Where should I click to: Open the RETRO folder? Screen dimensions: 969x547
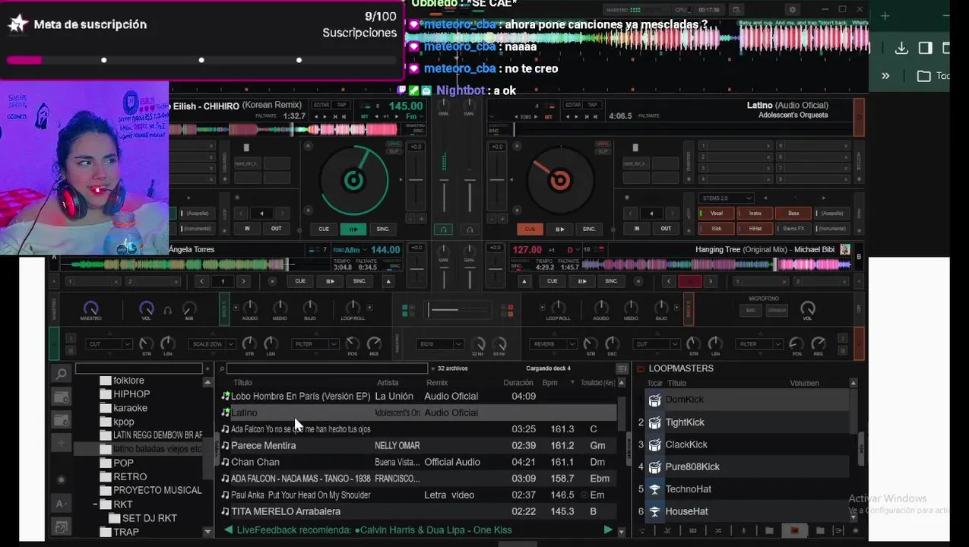(x=130, y=477)
